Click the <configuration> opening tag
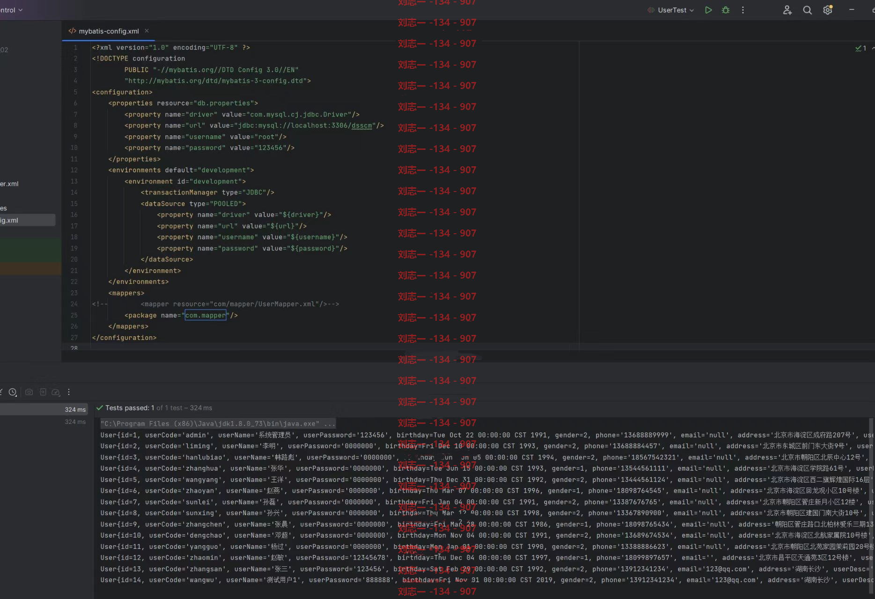Image resolution: width=875 pixels, height=599 pixels. (x=122, y=92)
